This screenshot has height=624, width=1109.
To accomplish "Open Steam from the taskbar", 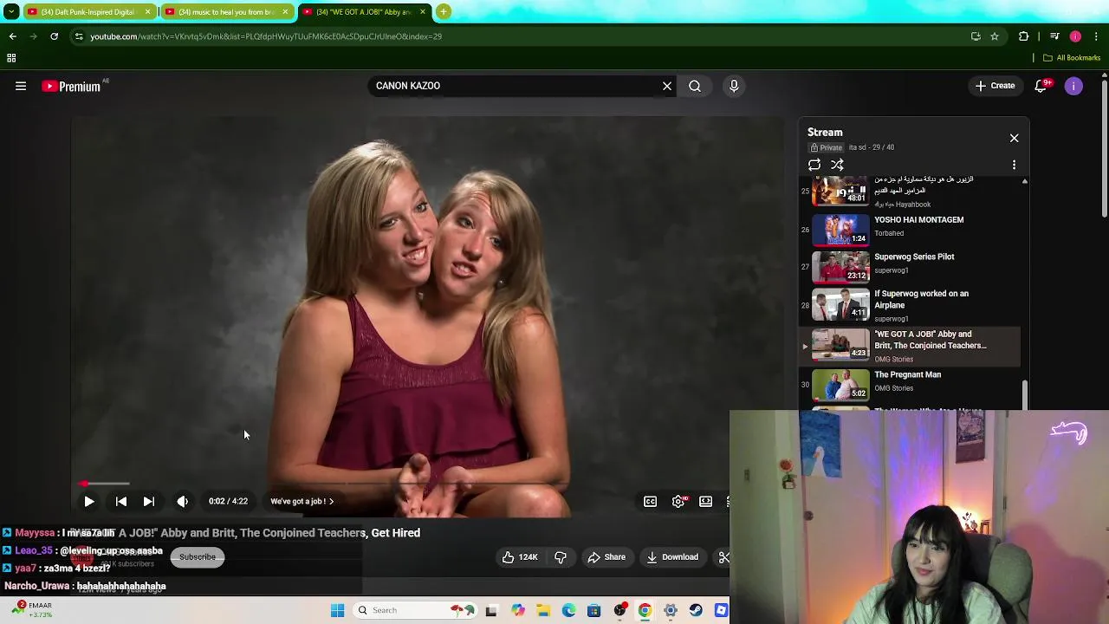I will point(696,610).
